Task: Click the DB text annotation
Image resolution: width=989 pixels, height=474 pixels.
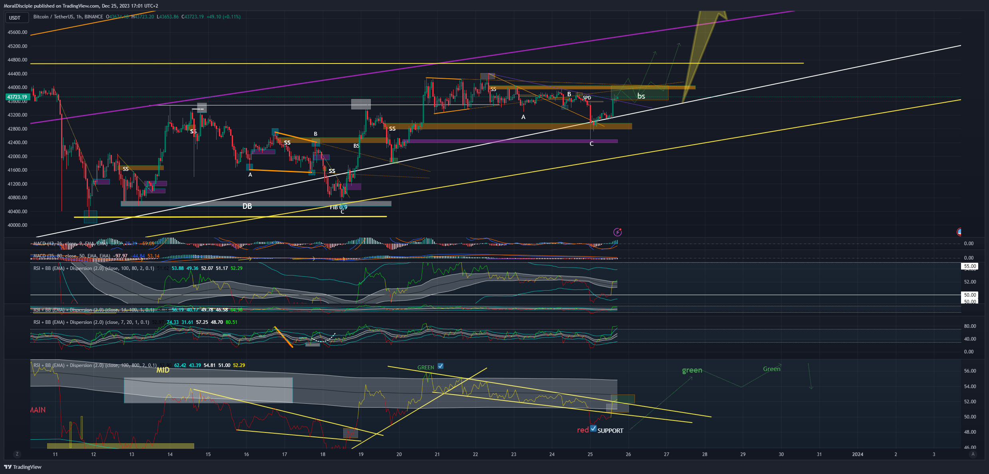Action: [x=247, y=206]
